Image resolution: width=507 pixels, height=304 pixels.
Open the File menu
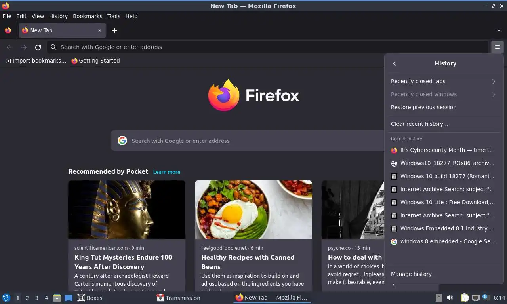pos(7,16)
